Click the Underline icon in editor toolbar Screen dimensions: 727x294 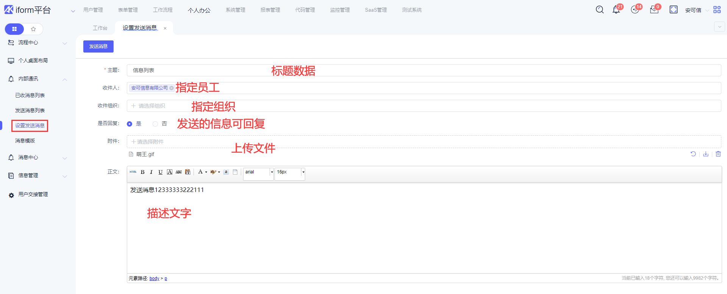point(161,172)
